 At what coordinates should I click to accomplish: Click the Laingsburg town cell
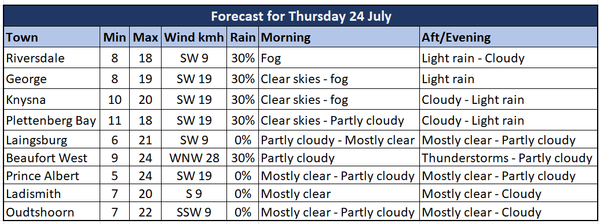(x=52, y=140)
